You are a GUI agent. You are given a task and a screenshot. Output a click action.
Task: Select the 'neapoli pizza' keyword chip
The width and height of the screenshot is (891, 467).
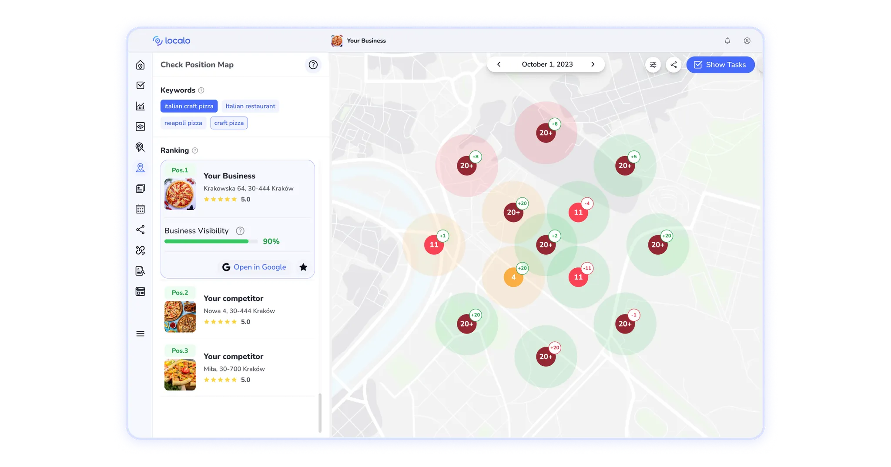183,123
